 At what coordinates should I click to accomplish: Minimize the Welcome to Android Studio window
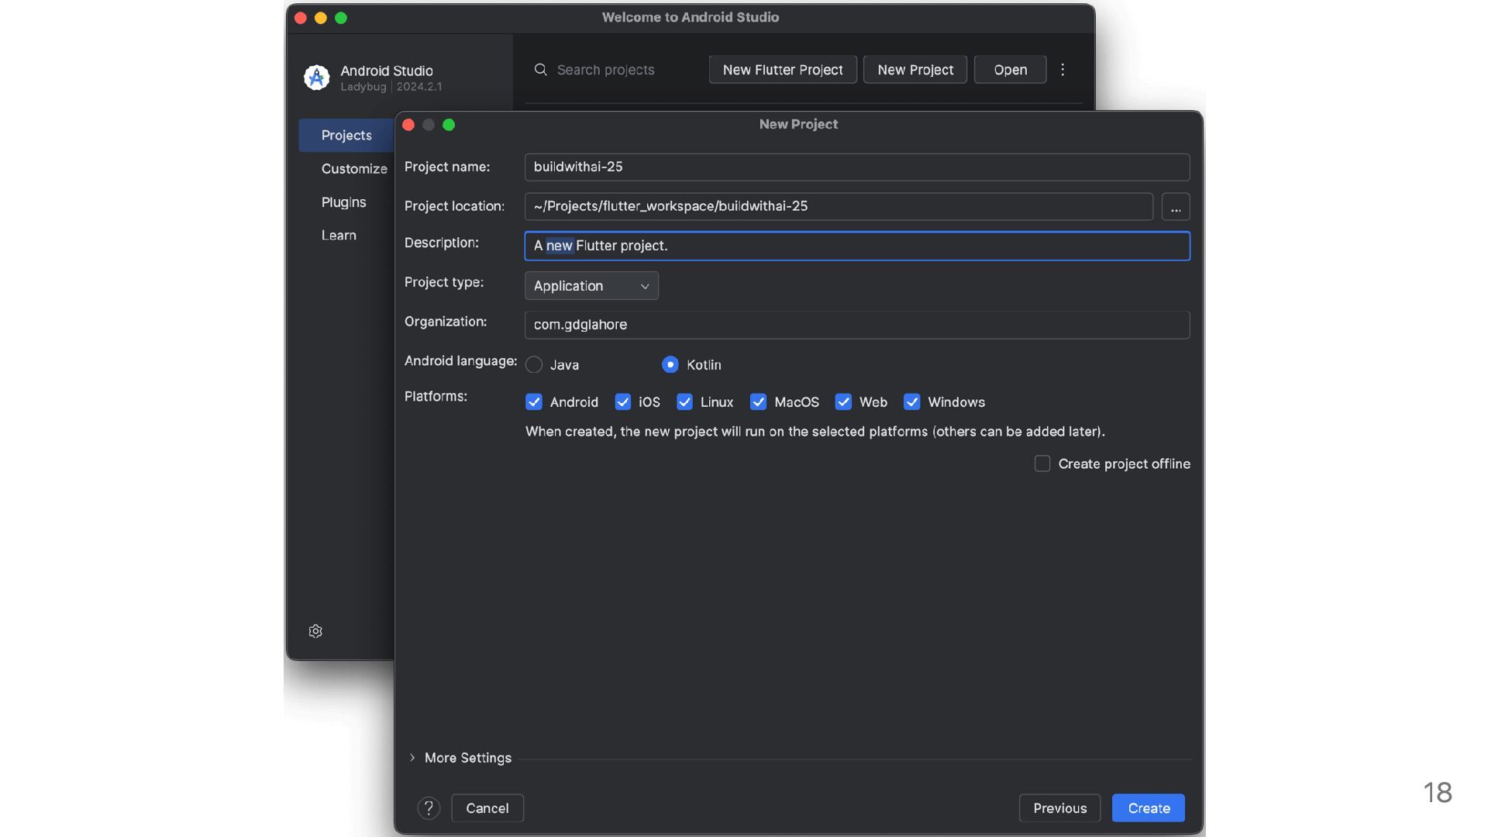(x=321, y=18)
